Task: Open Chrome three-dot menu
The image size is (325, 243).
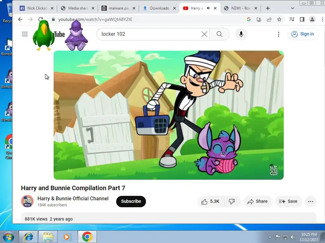Action: click(x=322, y=19)
